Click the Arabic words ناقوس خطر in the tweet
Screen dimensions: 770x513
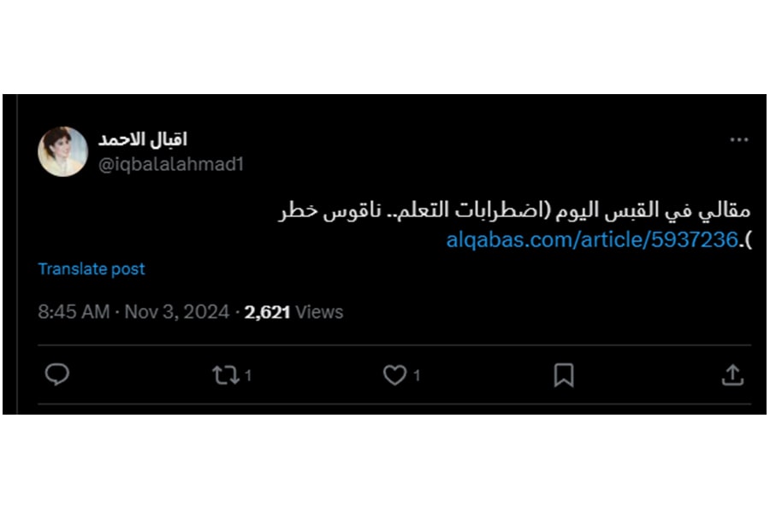pos(329,210)
